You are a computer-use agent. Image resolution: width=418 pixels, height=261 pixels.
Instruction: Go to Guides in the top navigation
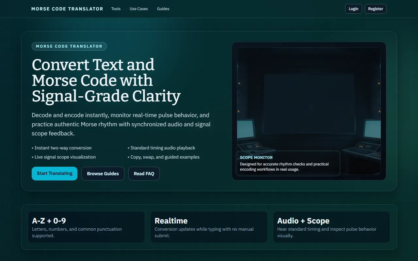(163, 9)
